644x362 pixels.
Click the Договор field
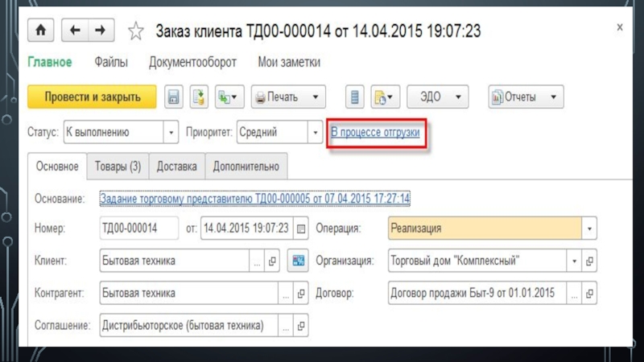[477, 293]
